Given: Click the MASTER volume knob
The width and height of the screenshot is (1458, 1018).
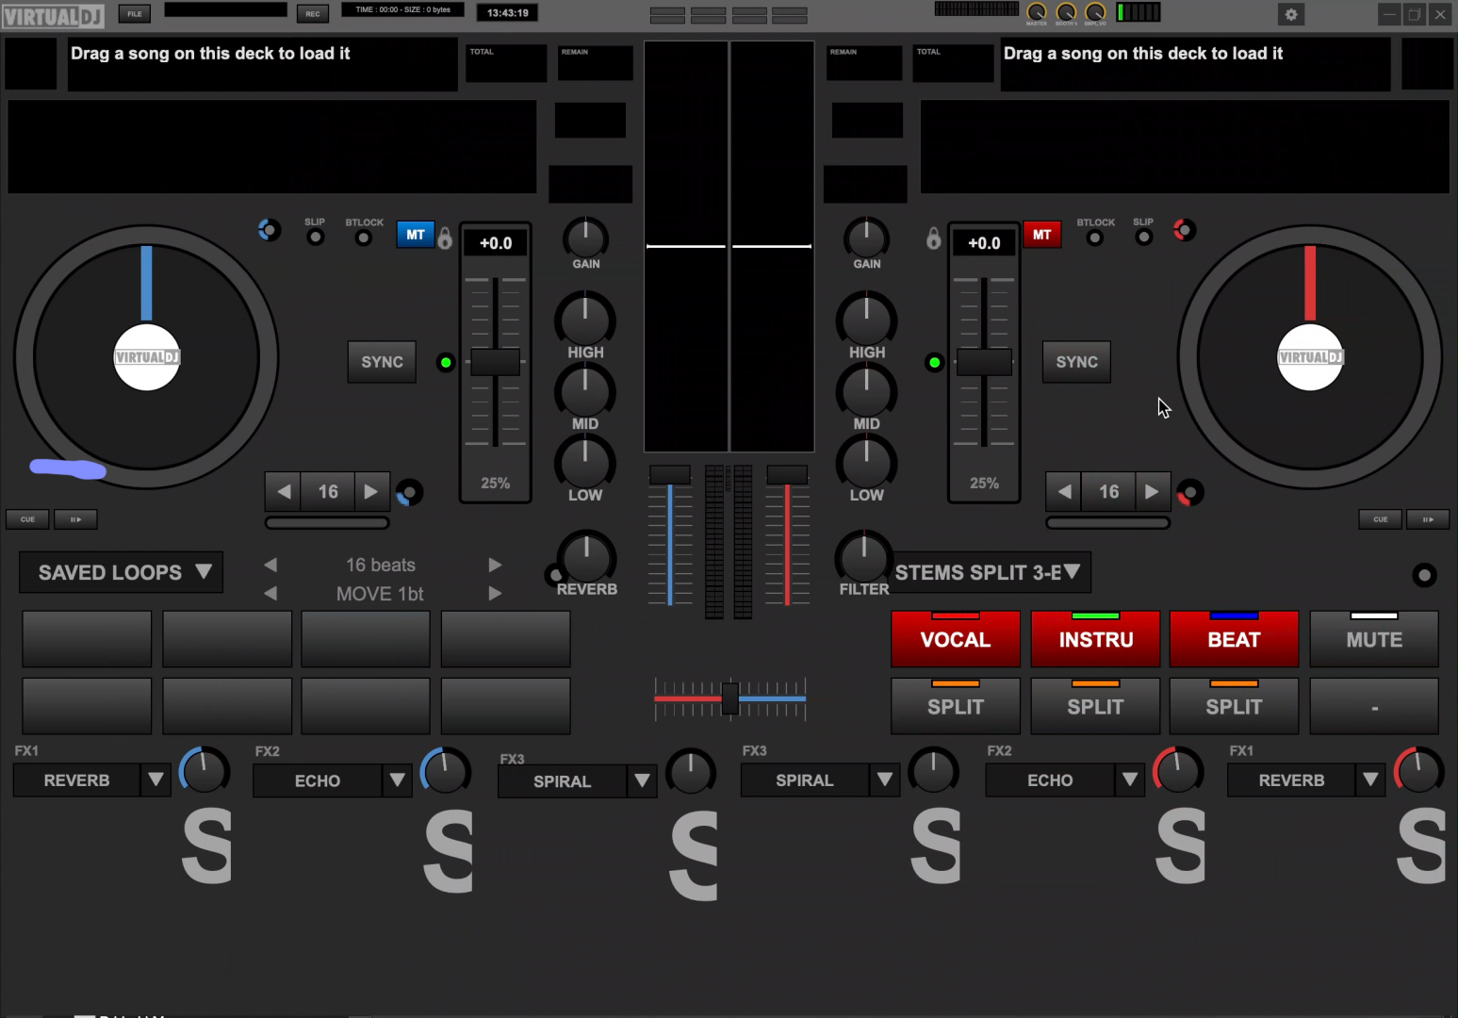Looking at the screenshot, I should pyautogui.click(x=1037, y=12).
